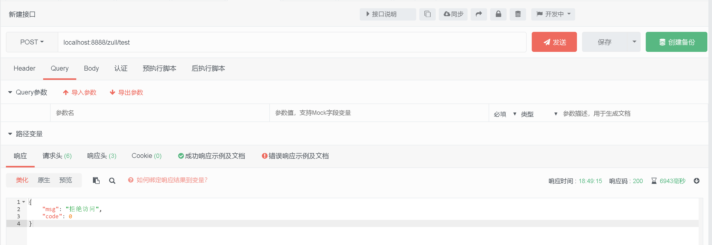Image resolution: width=712 pixels, height=245 pixels.
Task: Click the "msg" key in response
Action: tap(50, 209)
